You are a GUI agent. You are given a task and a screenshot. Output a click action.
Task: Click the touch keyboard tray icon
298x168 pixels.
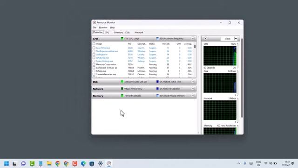pyautogui.click(x=251, y=163)
